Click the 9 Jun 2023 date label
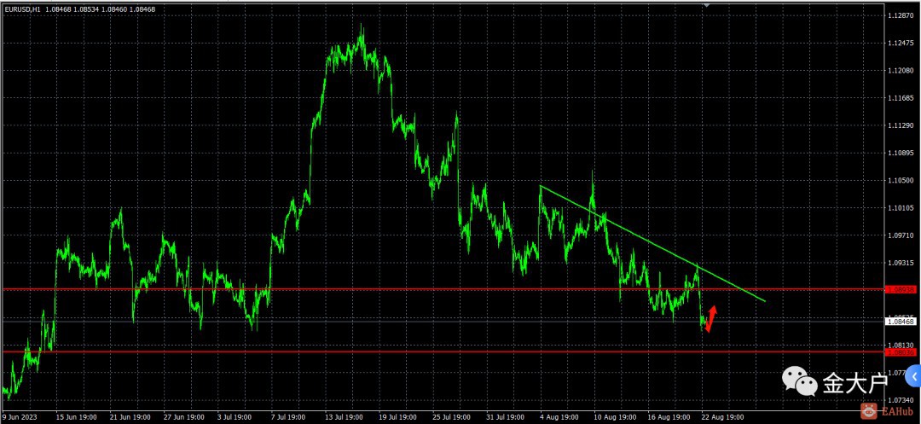Viewport: 921px width, 424px height. pyautogui.click(x=18, y=417)
